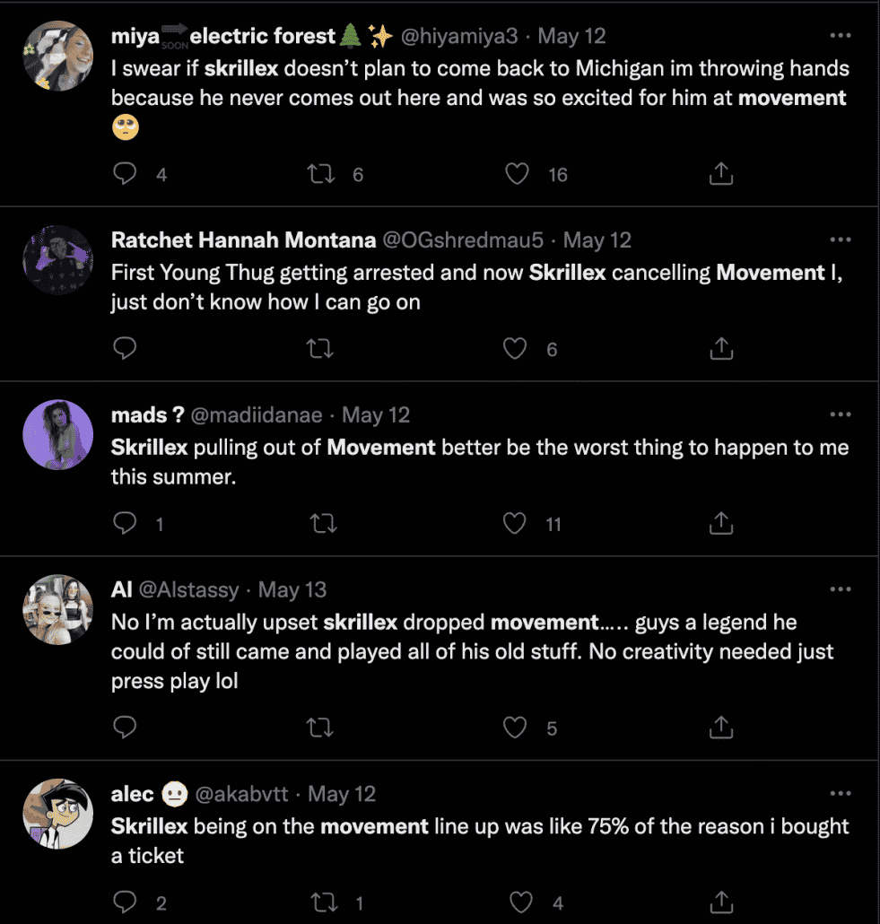Share miya's tweet via share icon
The image size is (880, 924).
tap(721, 174)
